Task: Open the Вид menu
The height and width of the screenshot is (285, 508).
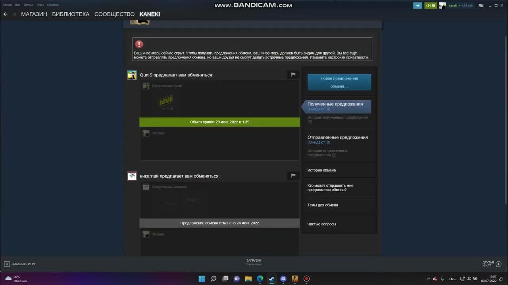Action: [17, 5]
